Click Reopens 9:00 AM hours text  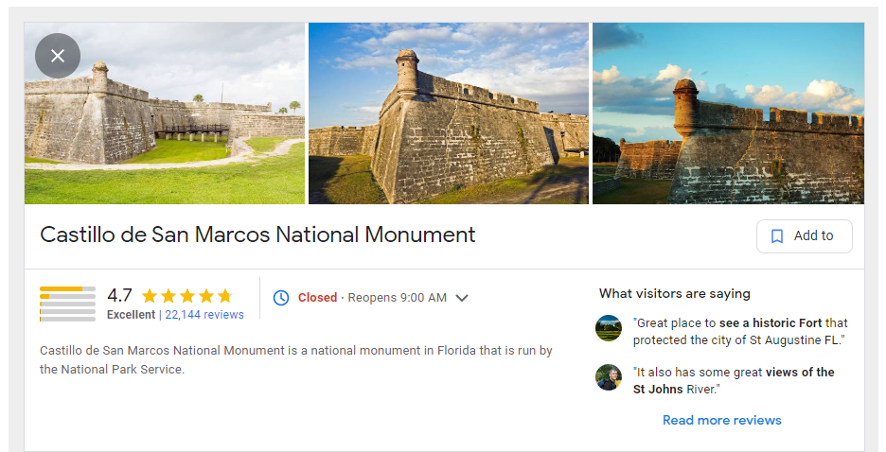tap(398, 298)
